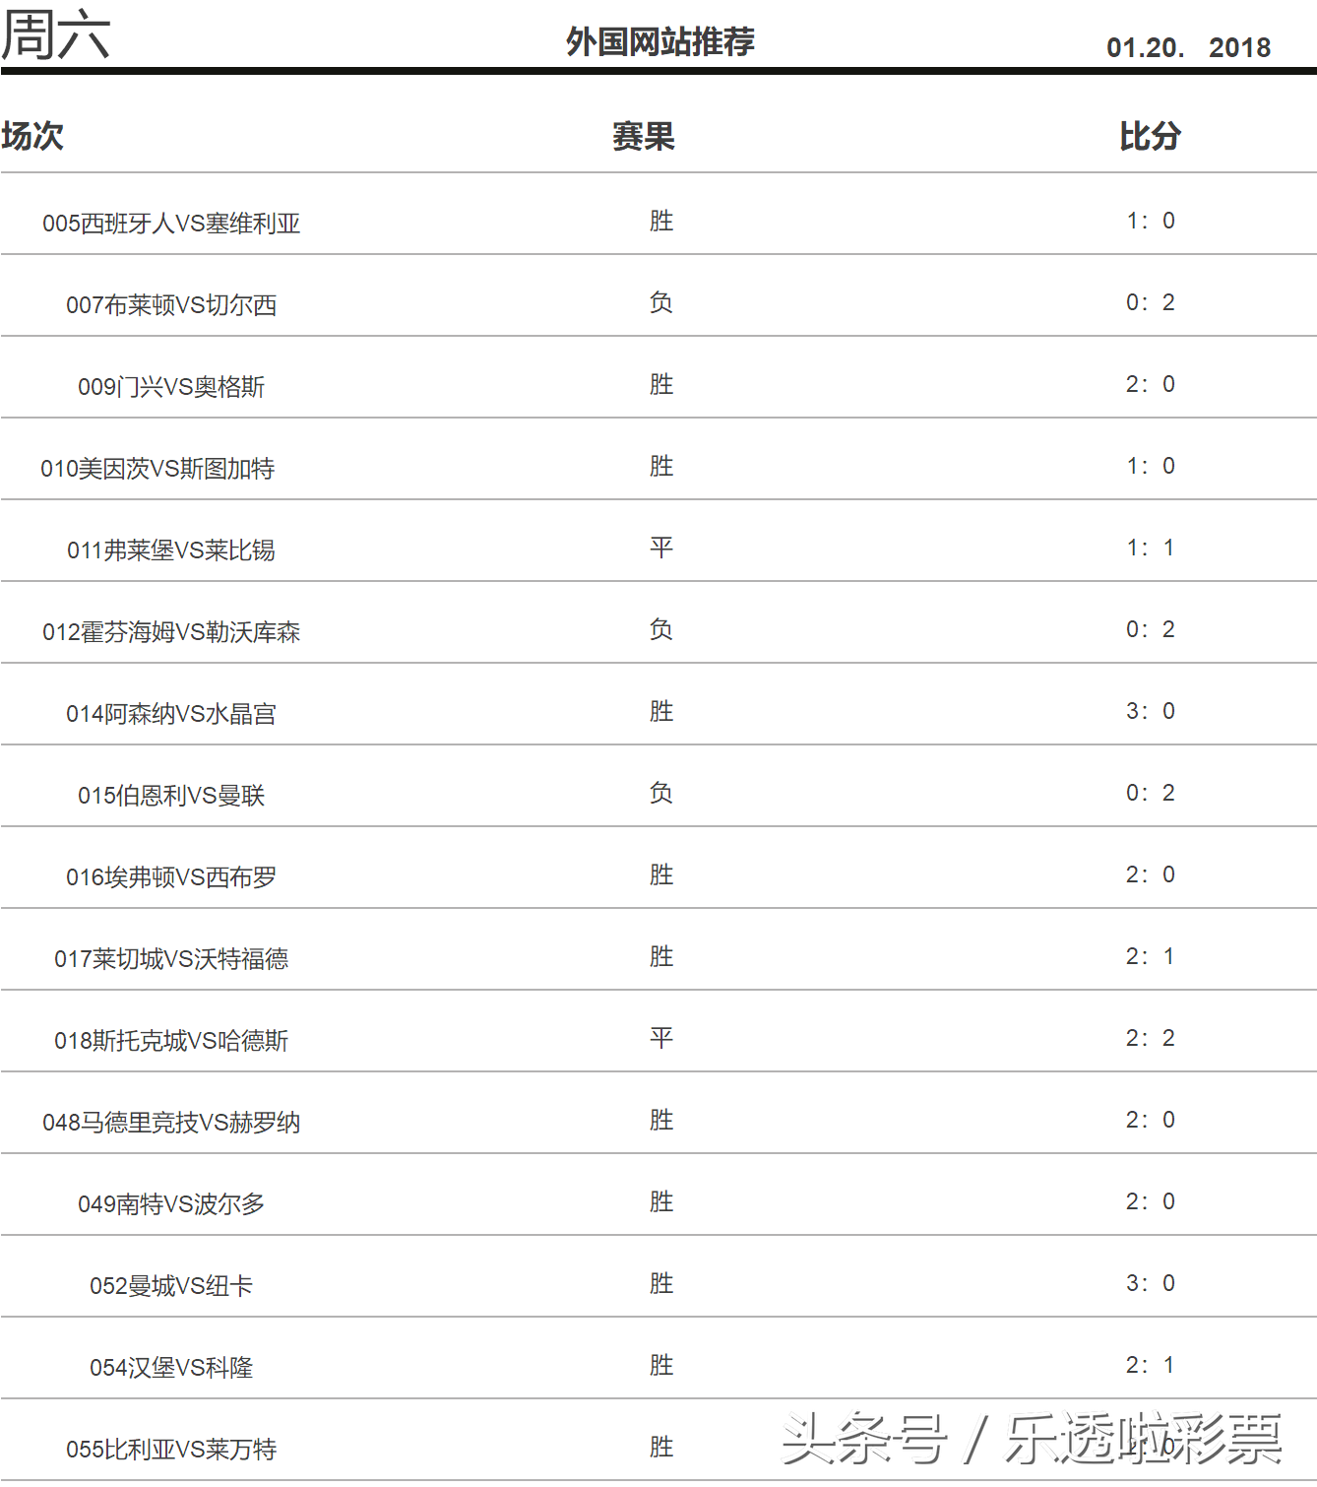The image size is (1317, 1487).
Task: Click result 胜 for 汉堡VS科隆
Action: pos(661,1365)
